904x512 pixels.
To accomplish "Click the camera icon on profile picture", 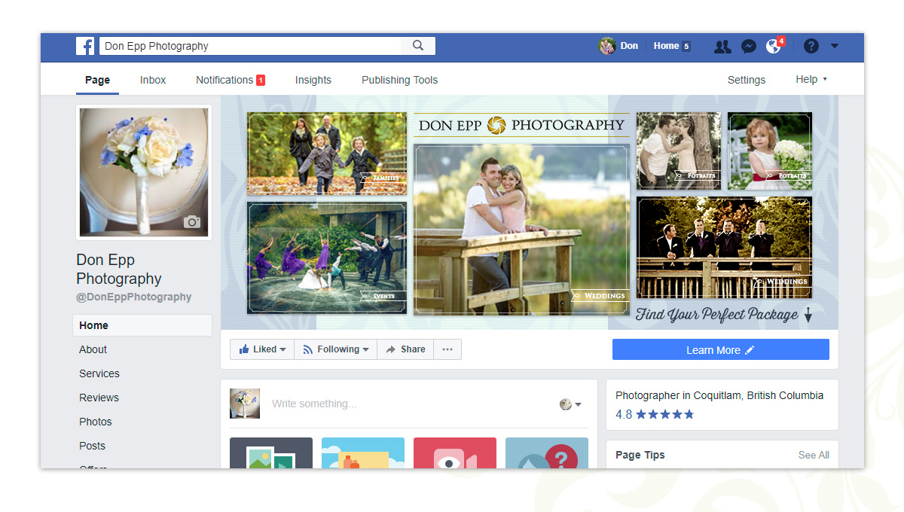I will coord(192,221).
